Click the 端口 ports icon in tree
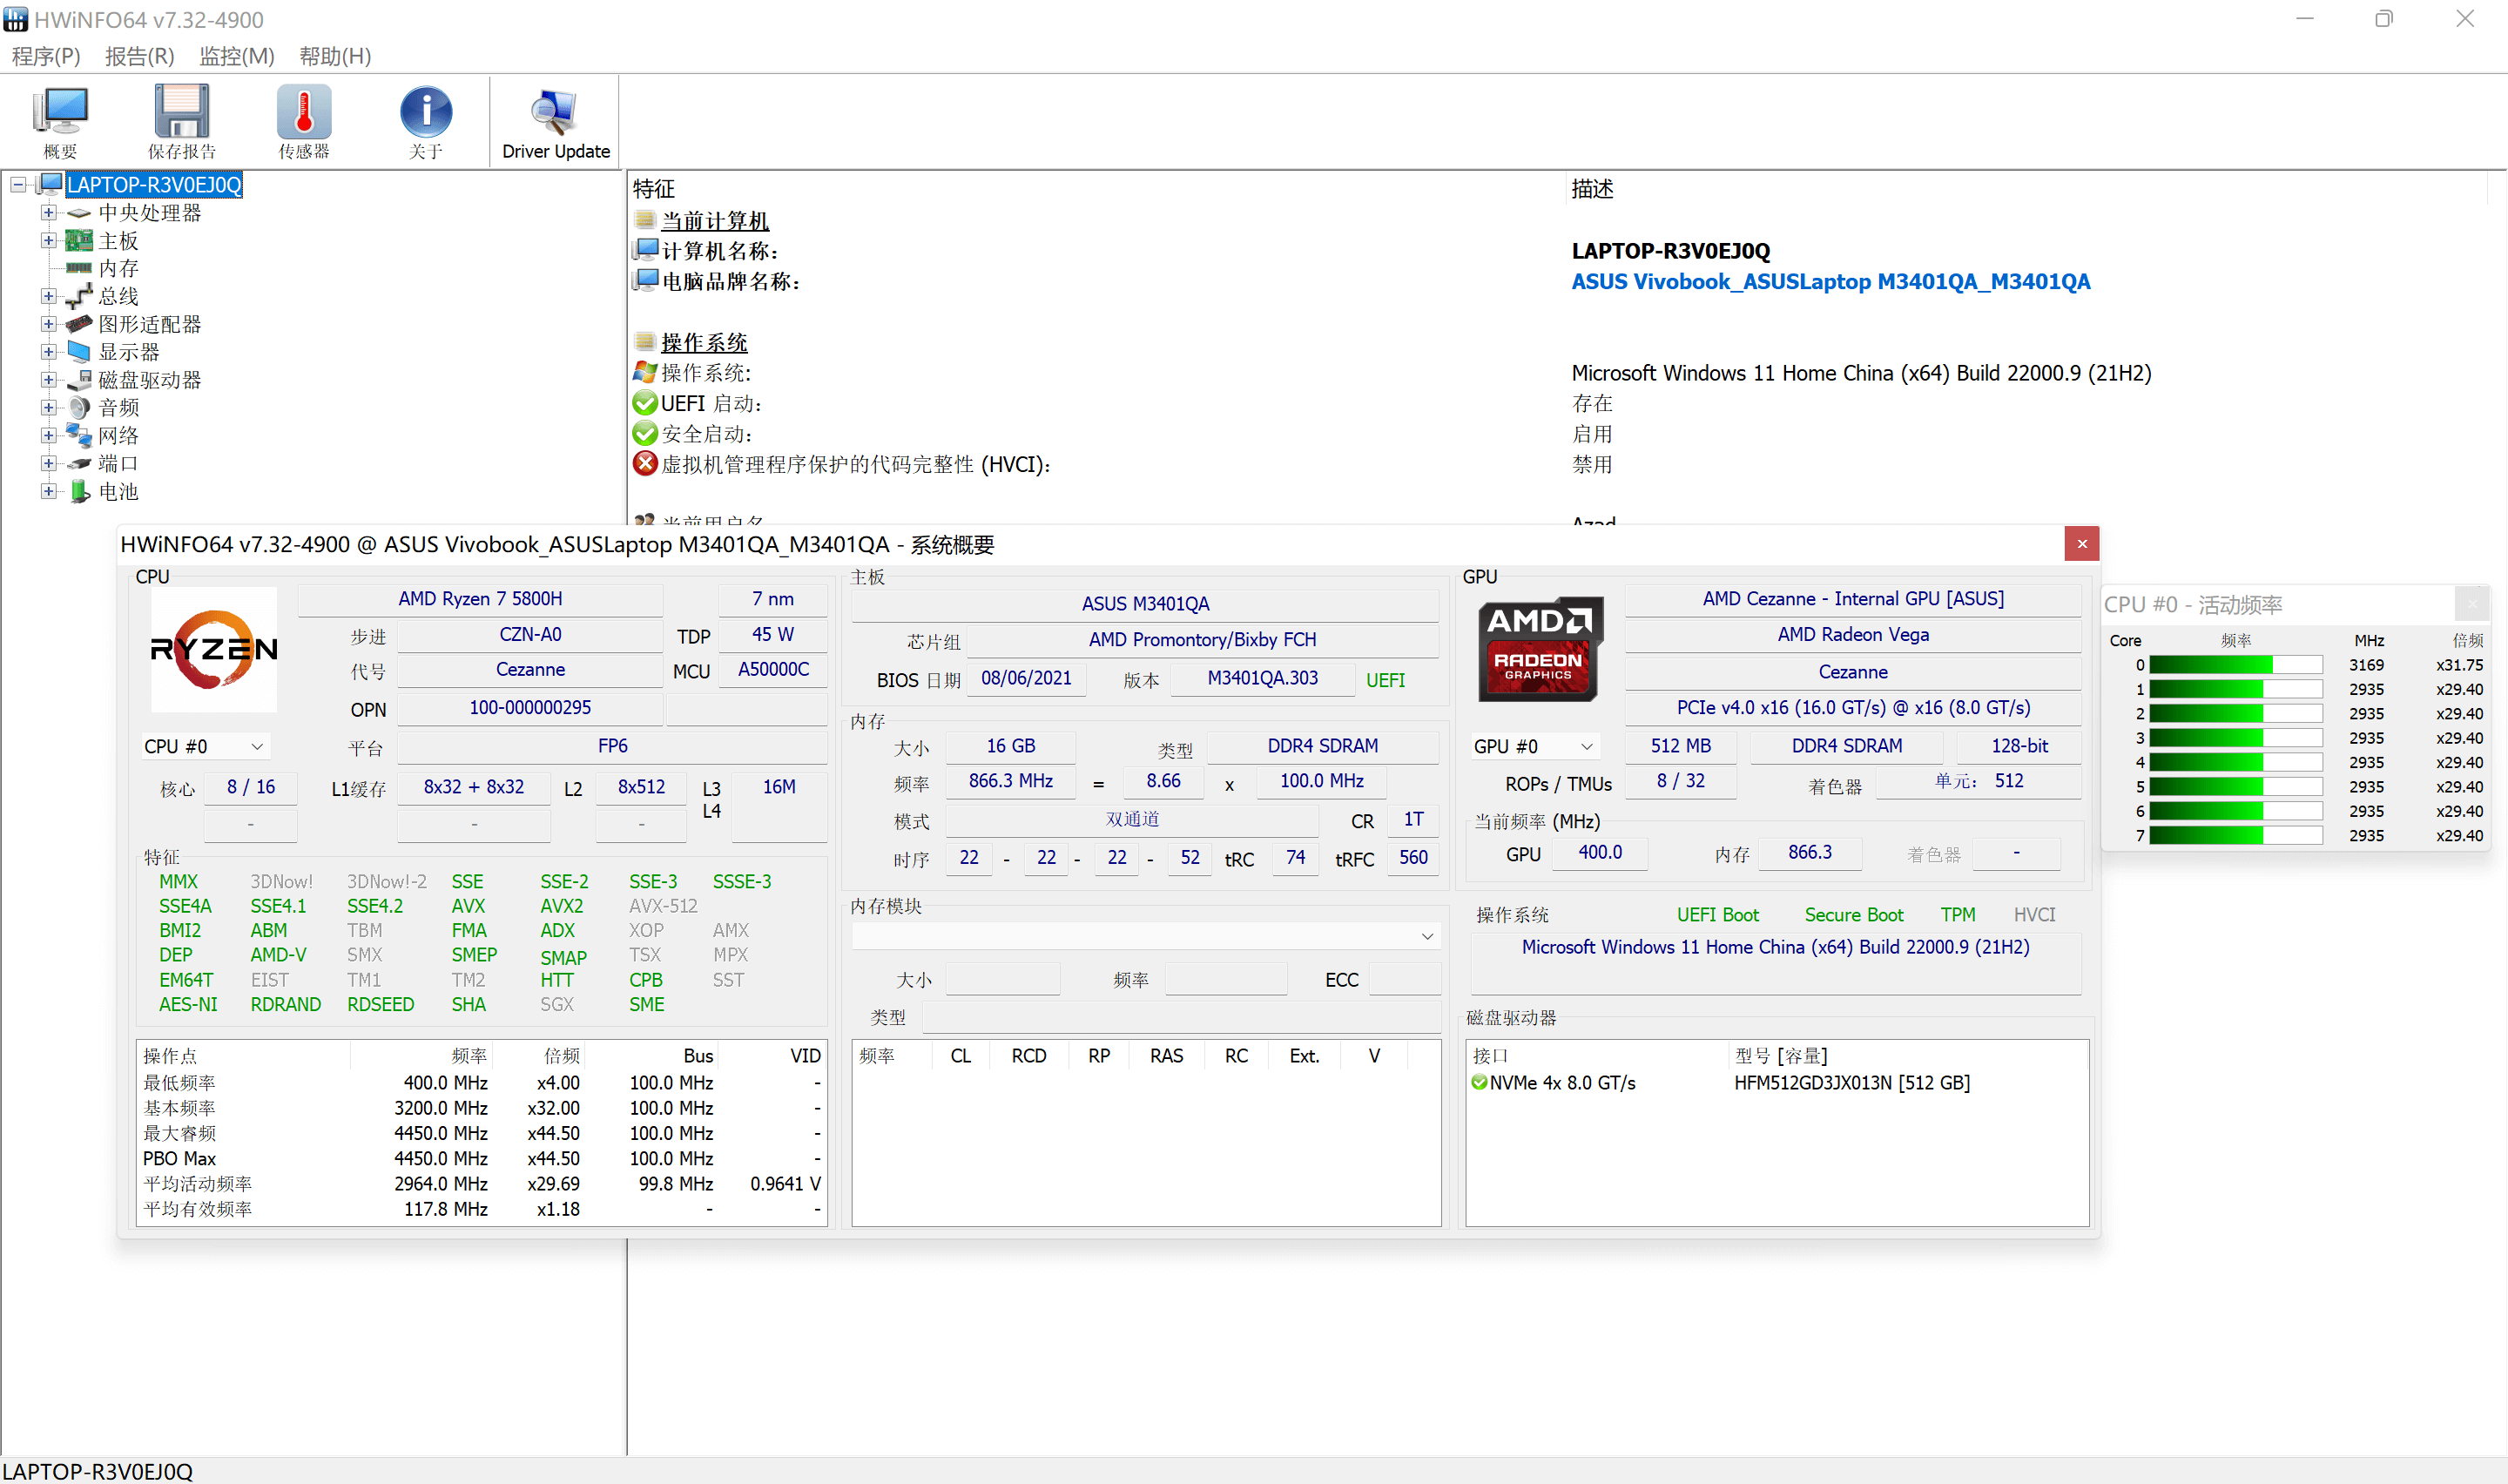The image size is (2508, 1484). pos(79,463)
